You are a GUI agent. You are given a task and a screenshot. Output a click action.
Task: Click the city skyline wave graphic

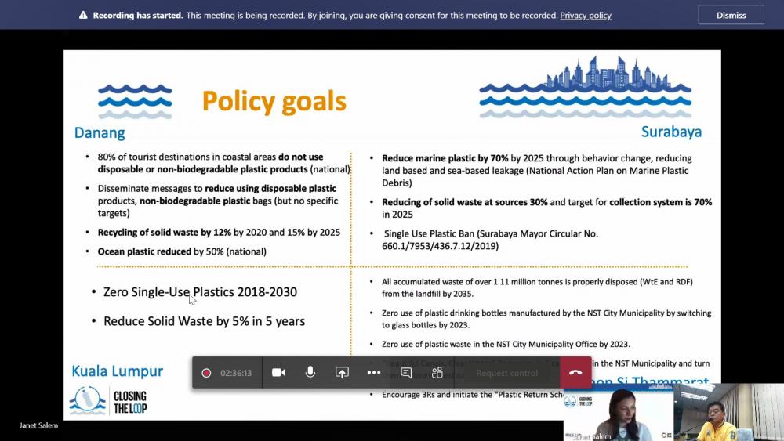tap(585, 88)
